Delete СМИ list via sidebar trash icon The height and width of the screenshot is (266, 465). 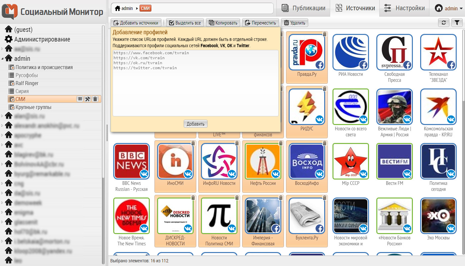pyautogui.click(x=95, y=99)
